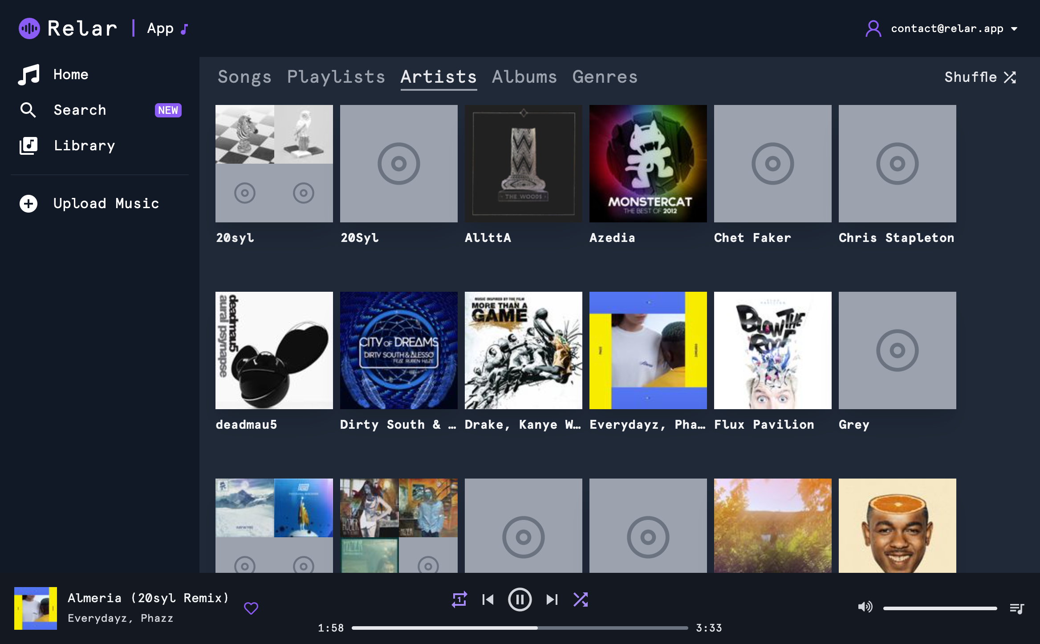Click the user account avatar icon

873,29
